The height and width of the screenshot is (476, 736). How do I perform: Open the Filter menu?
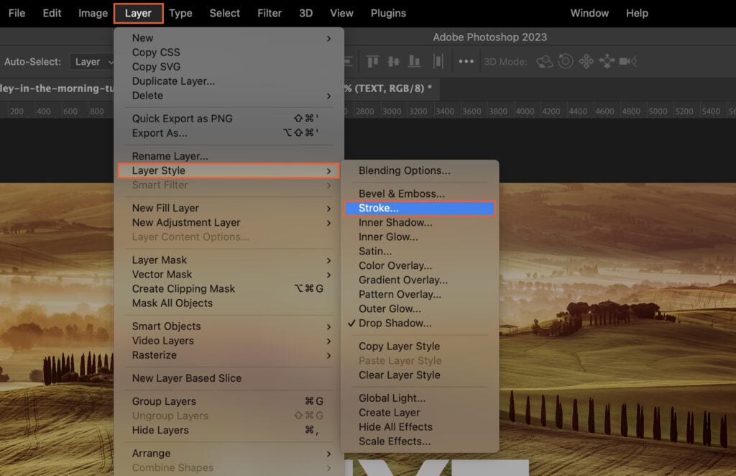pos(269,13)
